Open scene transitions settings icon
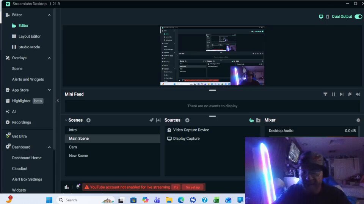Viewport: 364px width, 204px height. coord(151,120)
